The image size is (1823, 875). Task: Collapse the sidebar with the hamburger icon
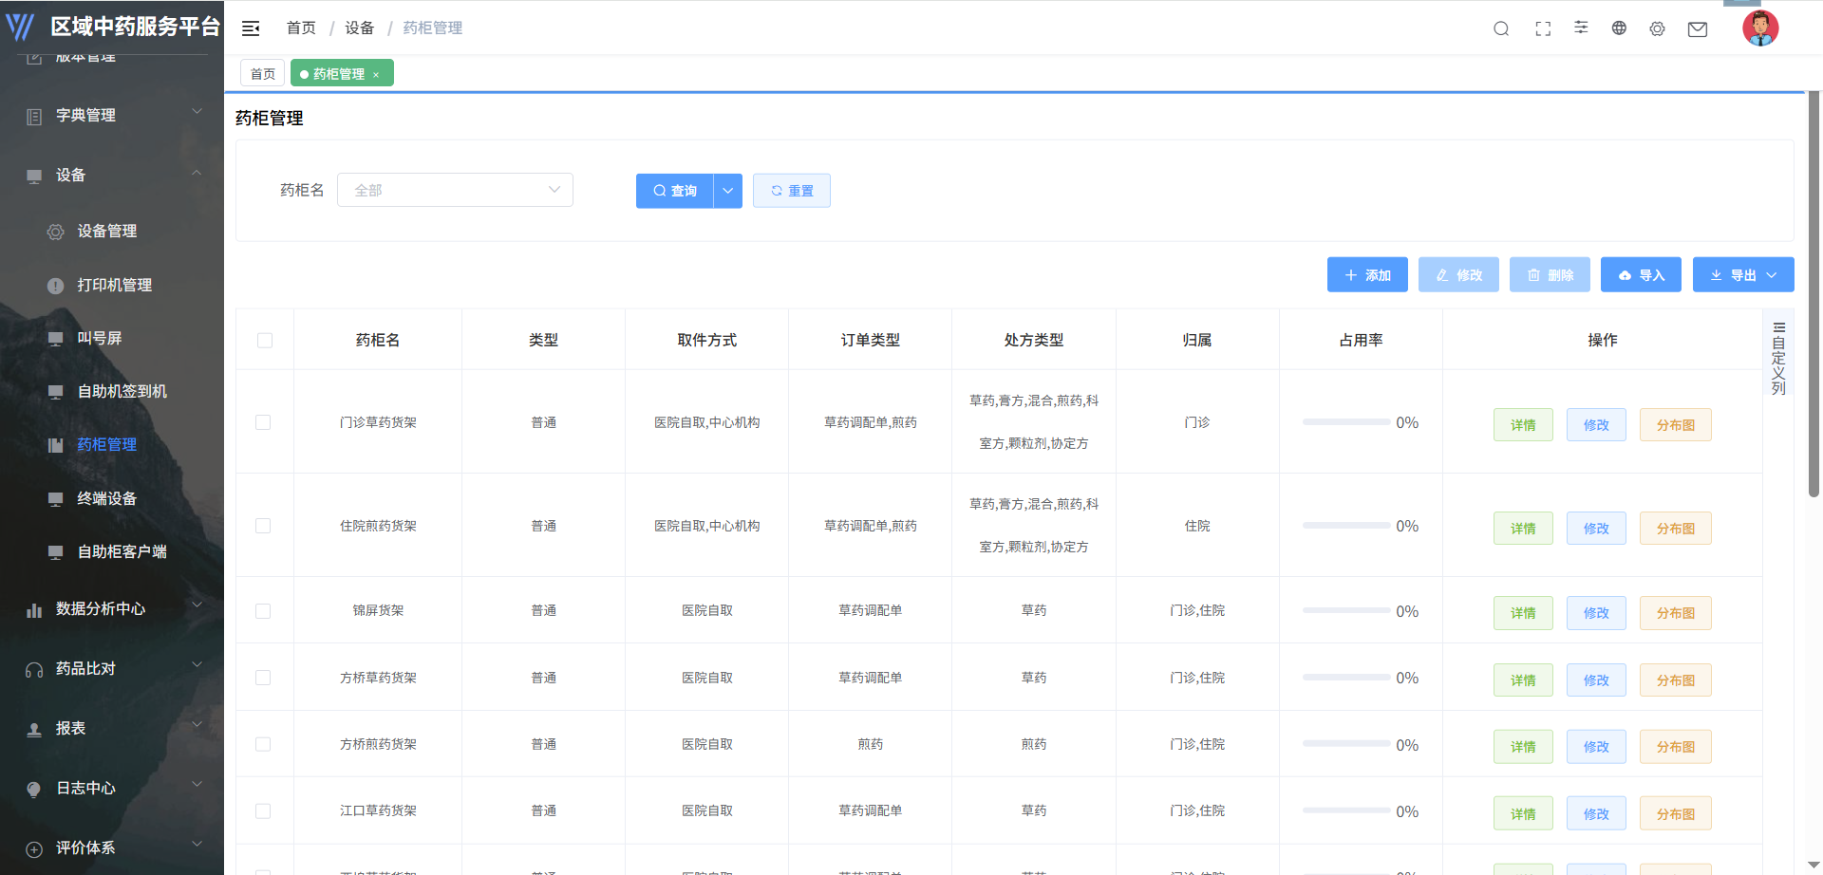pos(251,28)
